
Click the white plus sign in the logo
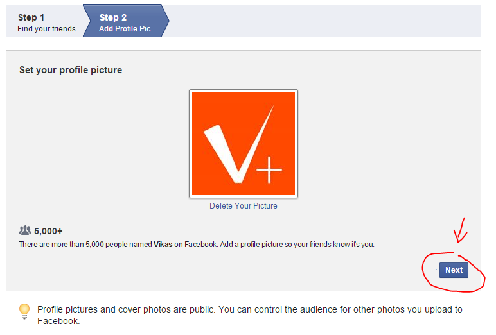(269, 169)
